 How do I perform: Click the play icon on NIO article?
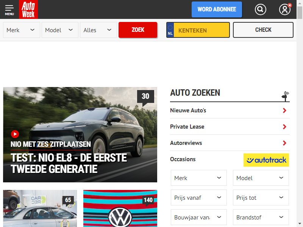tap(15, 134)
